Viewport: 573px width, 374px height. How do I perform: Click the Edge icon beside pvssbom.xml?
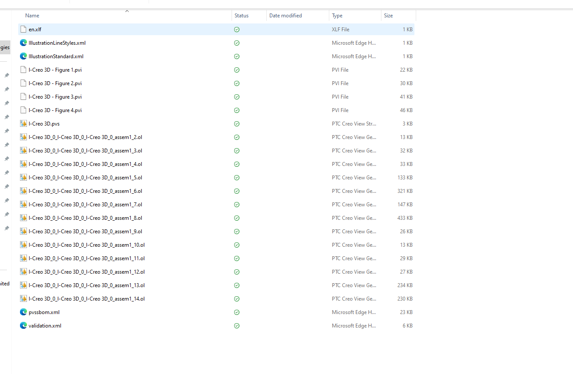coord(23,312)
